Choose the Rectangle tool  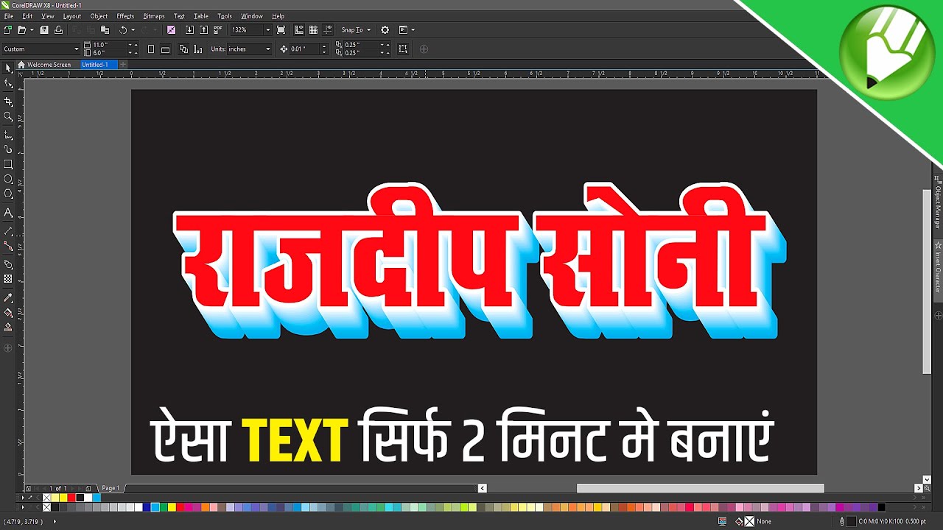tap(8, 164)
